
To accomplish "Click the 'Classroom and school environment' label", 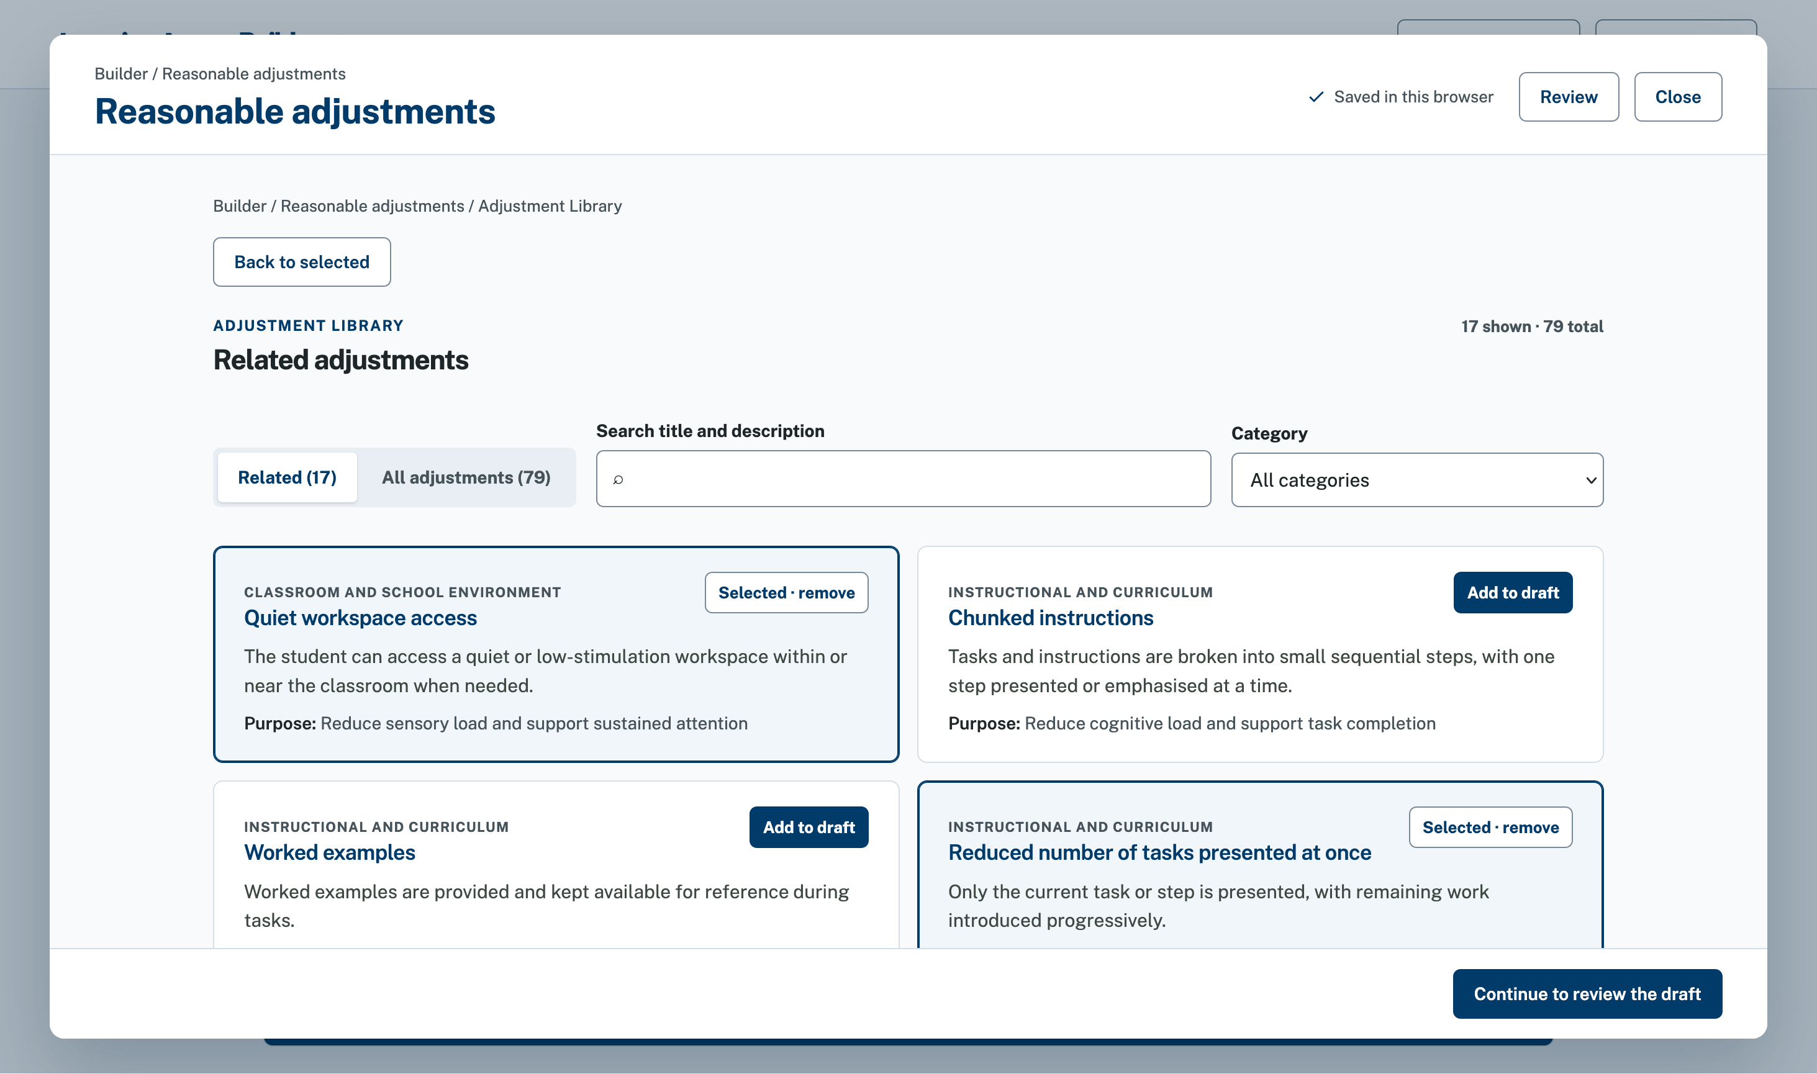I will pyautogui.click(x=402, y=592).
